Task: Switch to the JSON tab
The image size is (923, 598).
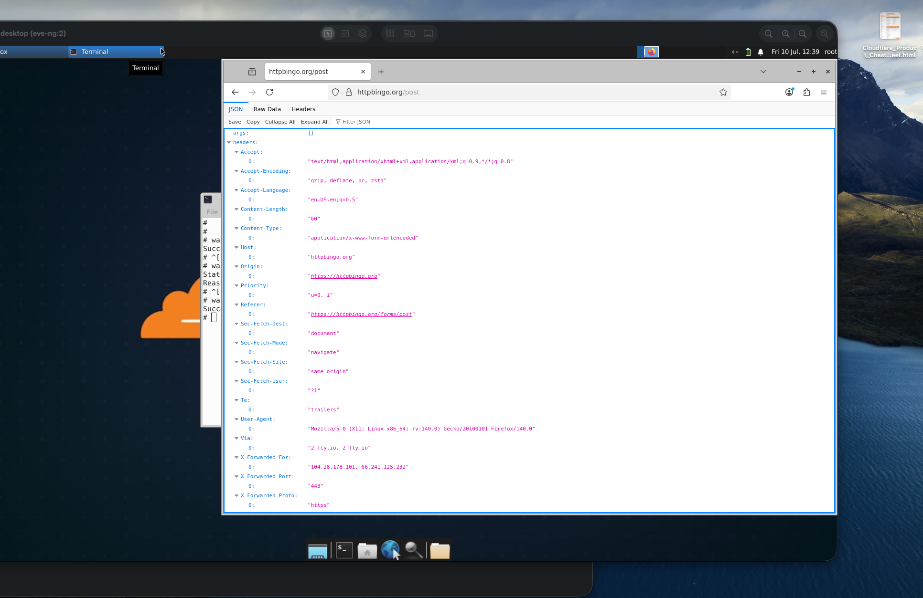Action: (x=236, y=109)
